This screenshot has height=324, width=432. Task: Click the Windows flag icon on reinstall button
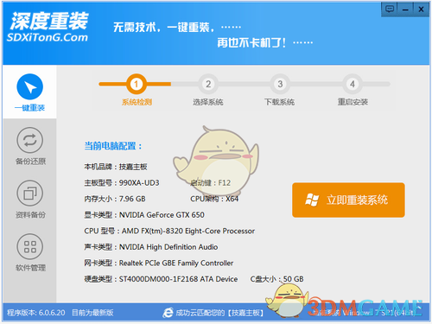[x=312, y=200]
